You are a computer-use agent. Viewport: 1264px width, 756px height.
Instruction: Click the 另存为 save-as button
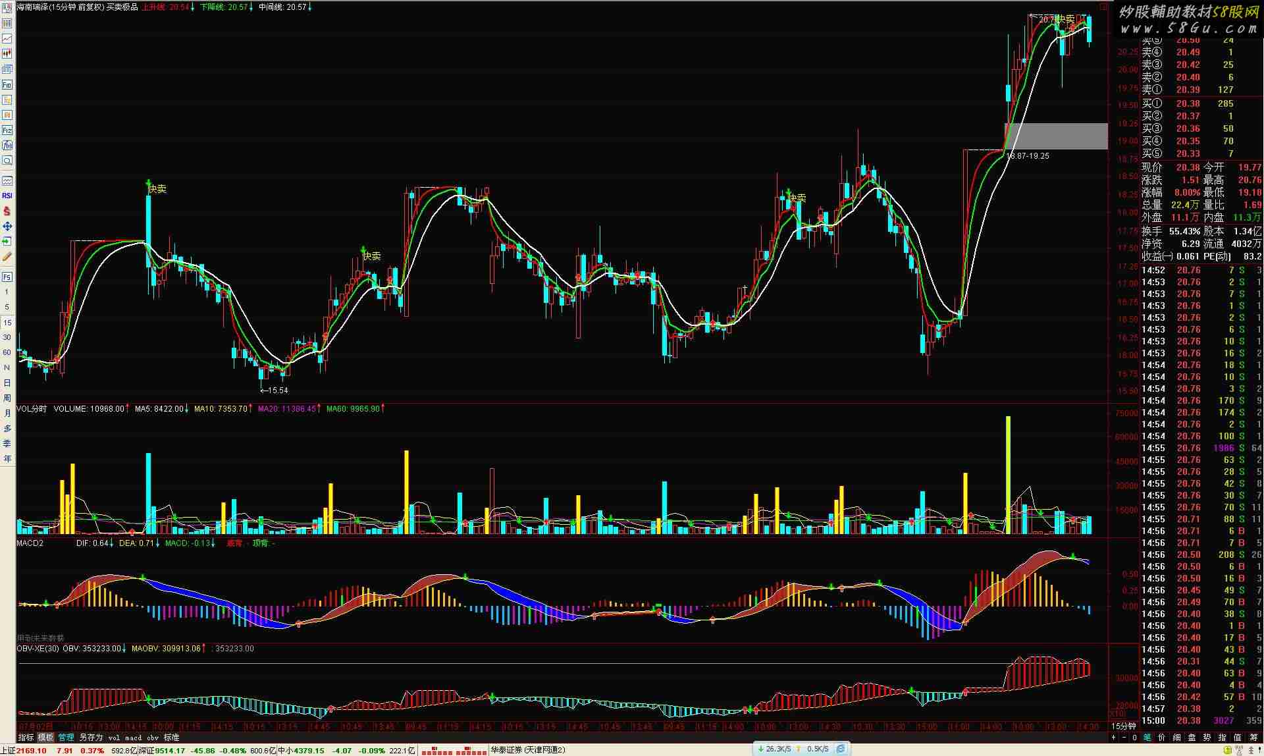[x=91, y=738]
